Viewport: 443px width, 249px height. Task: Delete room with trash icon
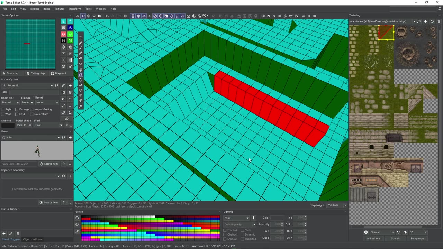tap(70, 92)
